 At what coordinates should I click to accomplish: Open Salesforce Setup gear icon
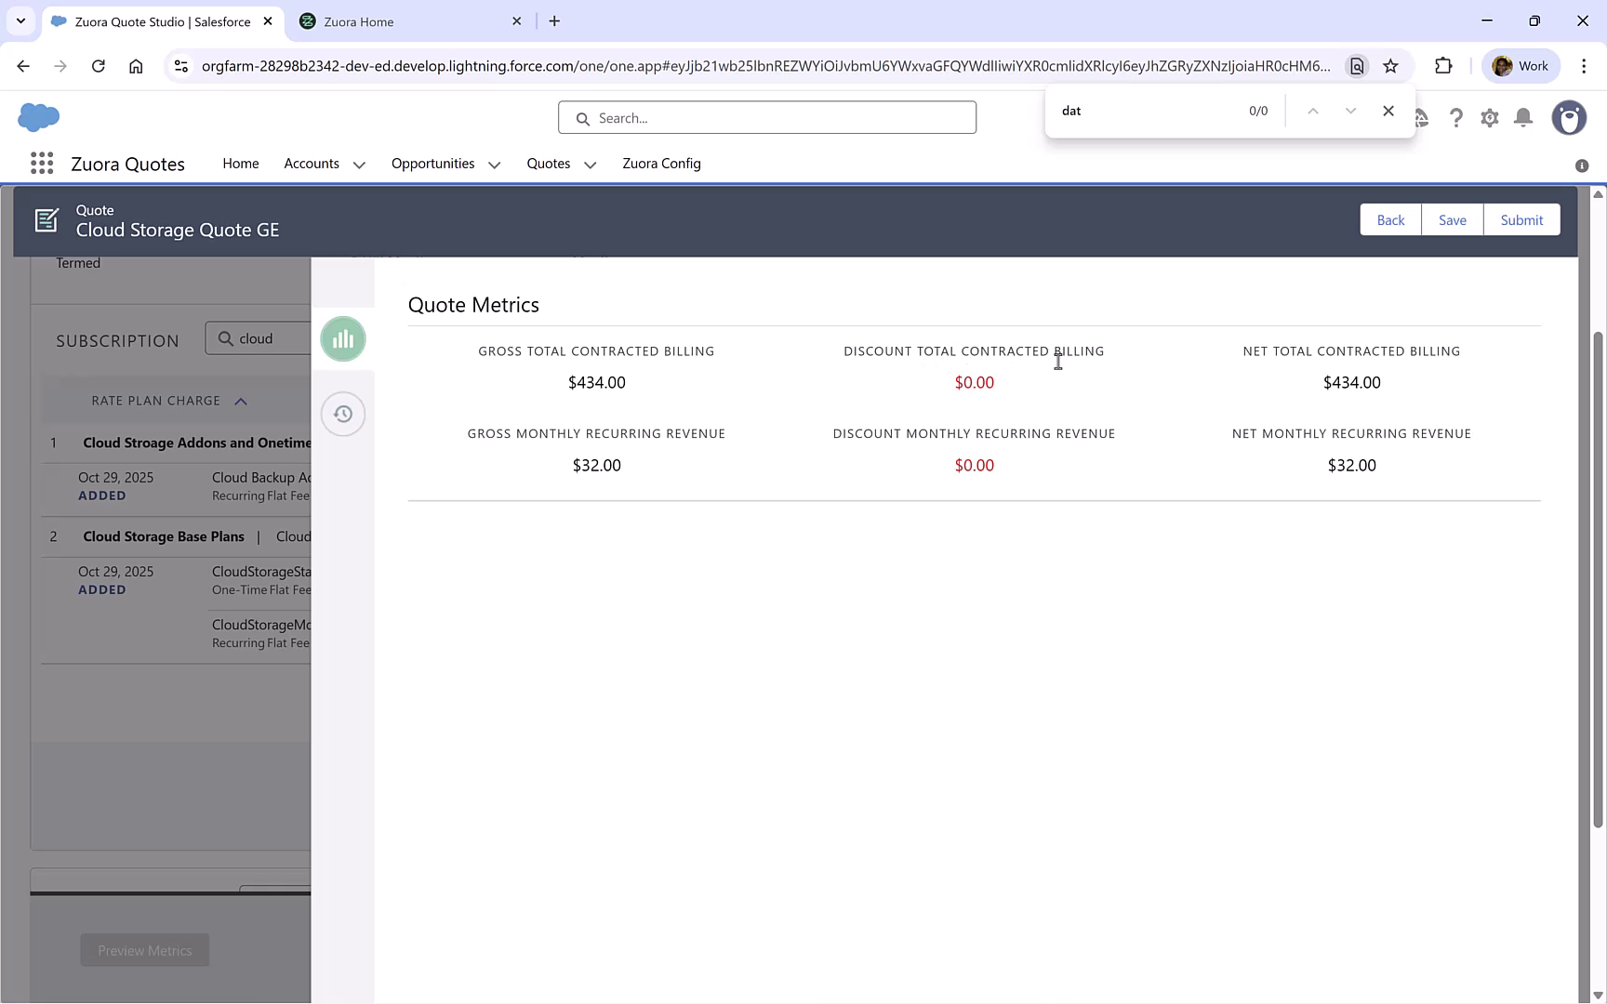point(1489,118)
